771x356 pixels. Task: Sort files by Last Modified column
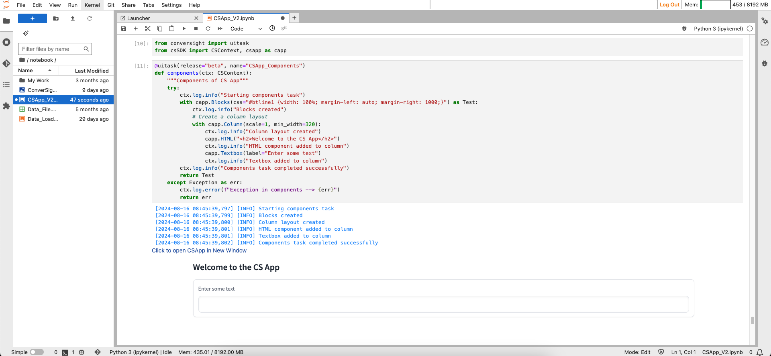tap(86, 71)
